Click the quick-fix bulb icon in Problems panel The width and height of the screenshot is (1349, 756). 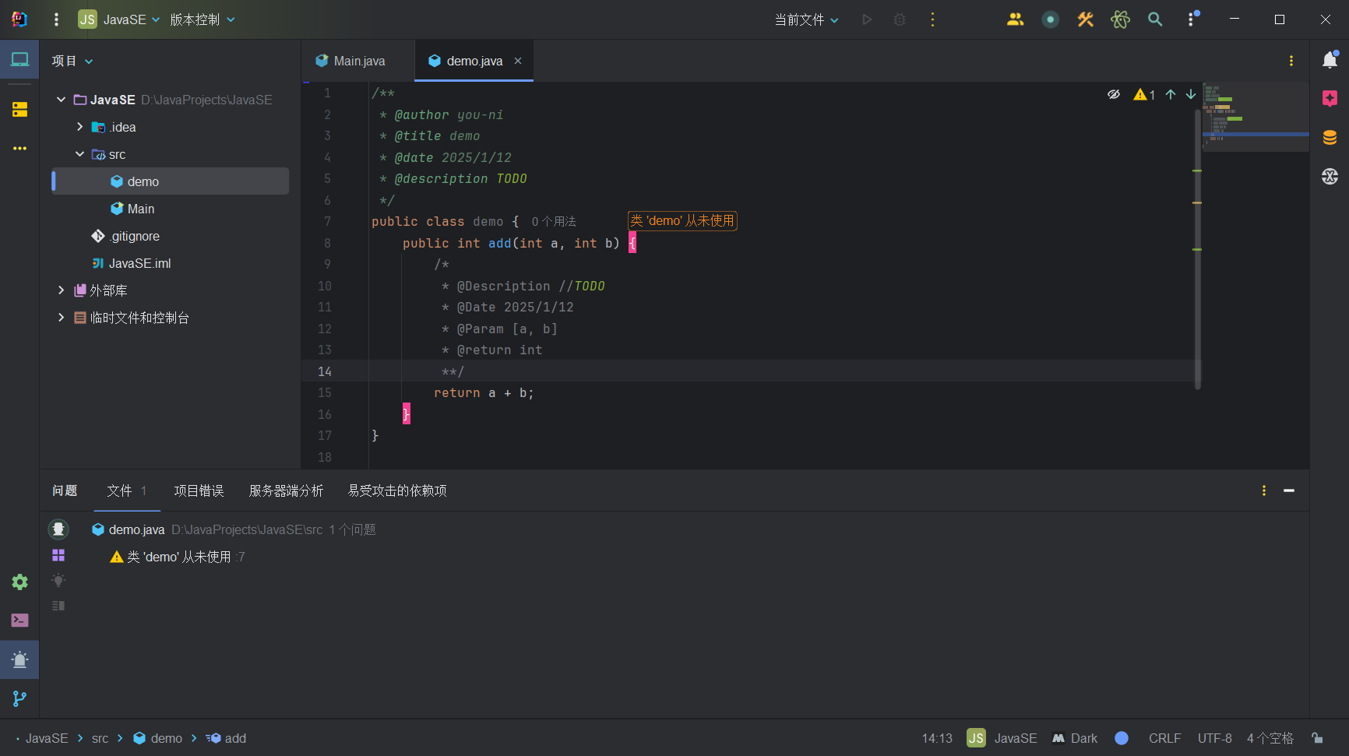pyautogui.click(x=58, y=580)
